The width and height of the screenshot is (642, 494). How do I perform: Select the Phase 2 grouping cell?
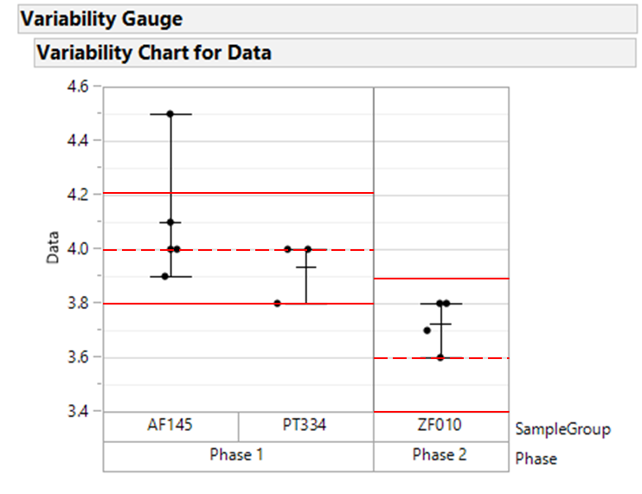coord(440,456)
